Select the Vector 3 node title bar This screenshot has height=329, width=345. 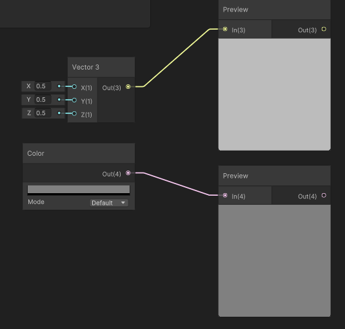pyautogui.click(x=101, y=67)
